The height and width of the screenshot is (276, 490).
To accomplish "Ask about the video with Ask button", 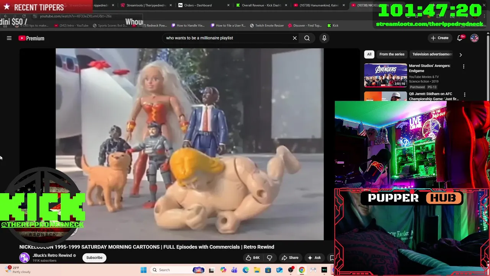I will coord(314,258).
